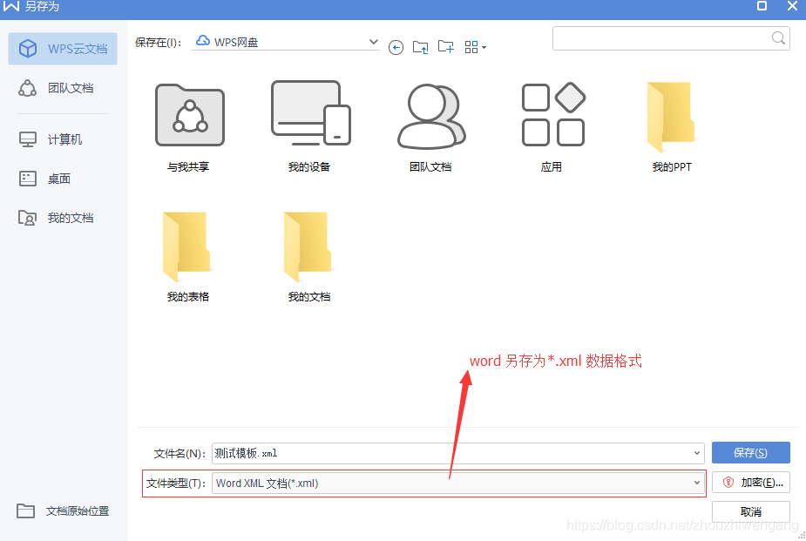This screenshot has height=541, width=806.
Task: Choose 桌面 location in the sidebar
Action: [44, 179]
